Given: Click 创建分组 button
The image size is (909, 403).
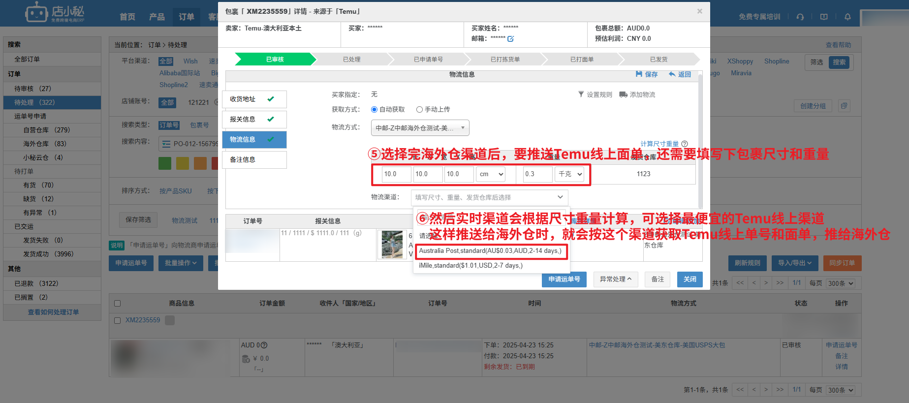Looking at the screenshot, I should 813,106.
